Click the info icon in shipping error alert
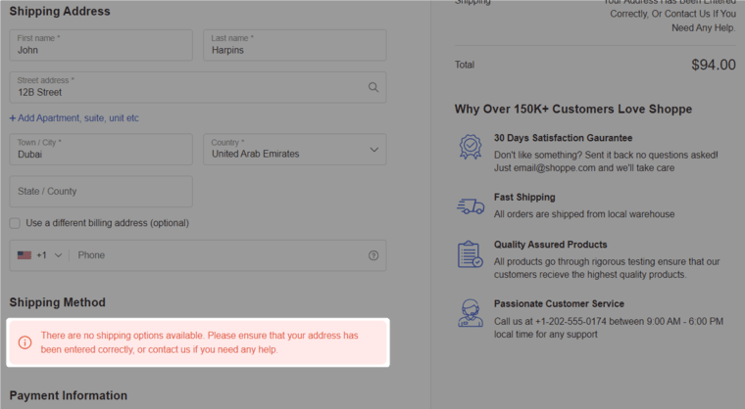 click(x=25, y=342)
